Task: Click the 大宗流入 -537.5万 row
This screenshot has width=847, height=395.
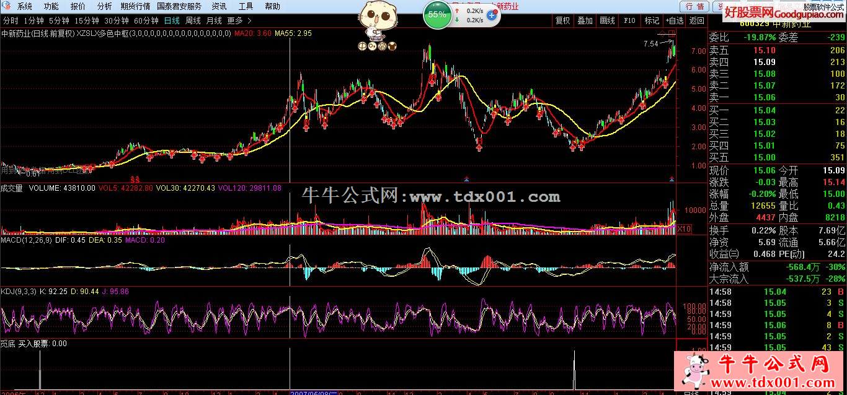Action: tap(778, 279)
